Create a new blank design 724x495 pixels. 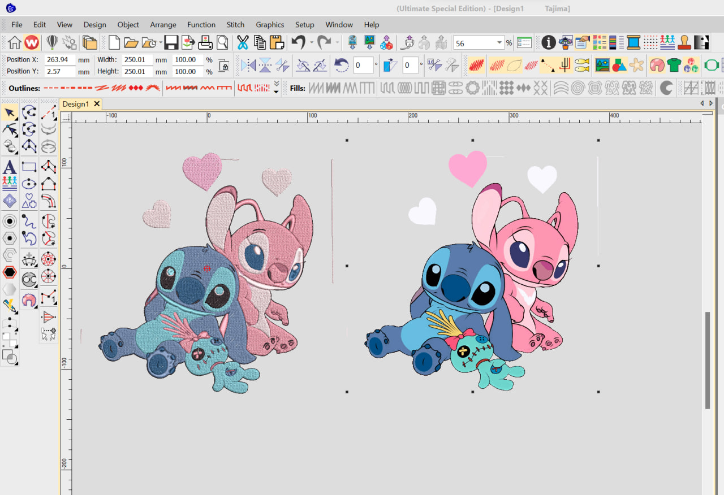[114, 42]
